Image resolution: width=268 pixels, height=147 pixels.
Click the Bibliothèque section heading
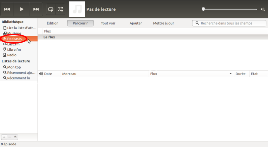[12, 22]
